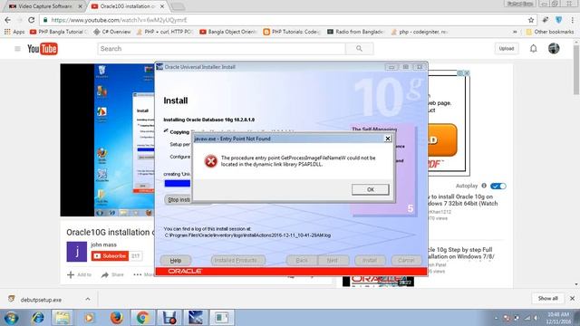Image resolution: width=580 pixels, height=326 pixels.
Task: Open File Explorer from the taskbar
Action: 63,318
